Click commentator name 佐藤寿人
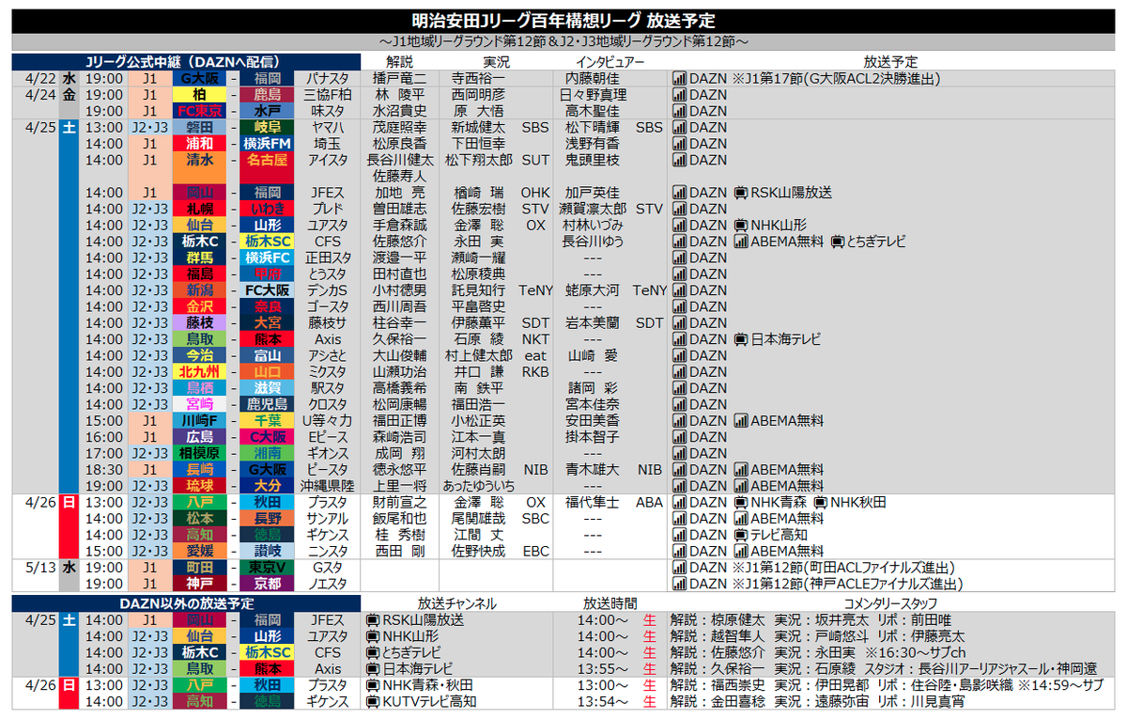Image resolution: width=1127 pixels, height=719 pixels. (x=400, y=176)
